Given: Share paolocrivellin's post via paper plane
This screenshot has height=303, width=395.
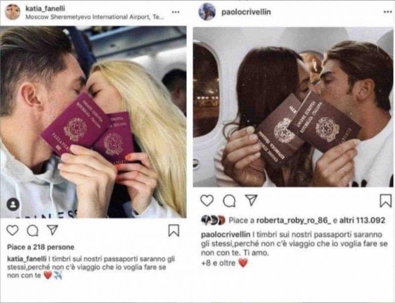Looking at the screenshot, I should 251,200.
